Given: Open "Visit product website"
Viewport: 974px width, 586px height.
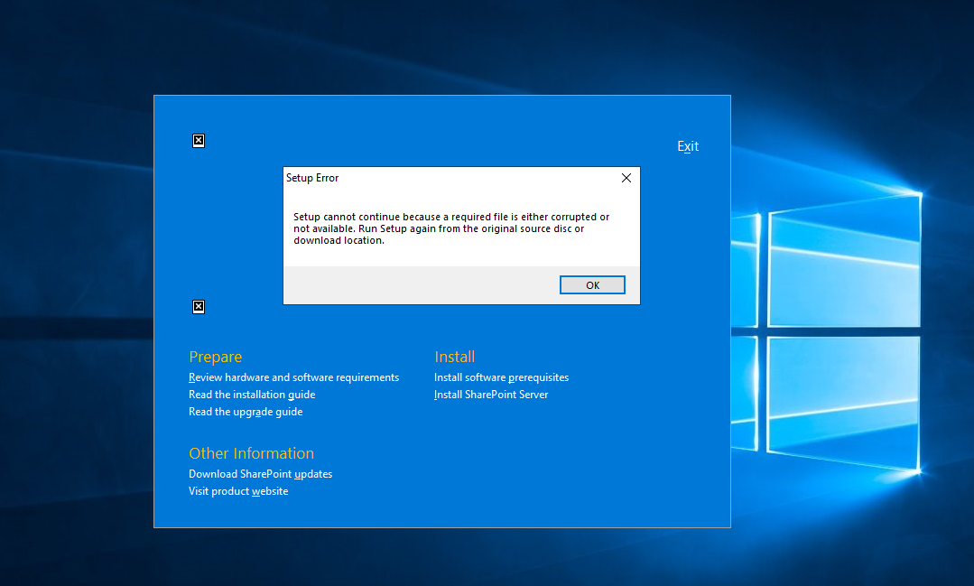Looking at the screenshot, I should (x=237, y=490).
